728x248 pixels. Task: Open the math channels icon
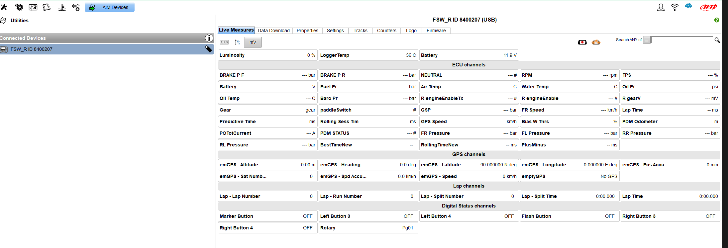click(x=33, y=7)
